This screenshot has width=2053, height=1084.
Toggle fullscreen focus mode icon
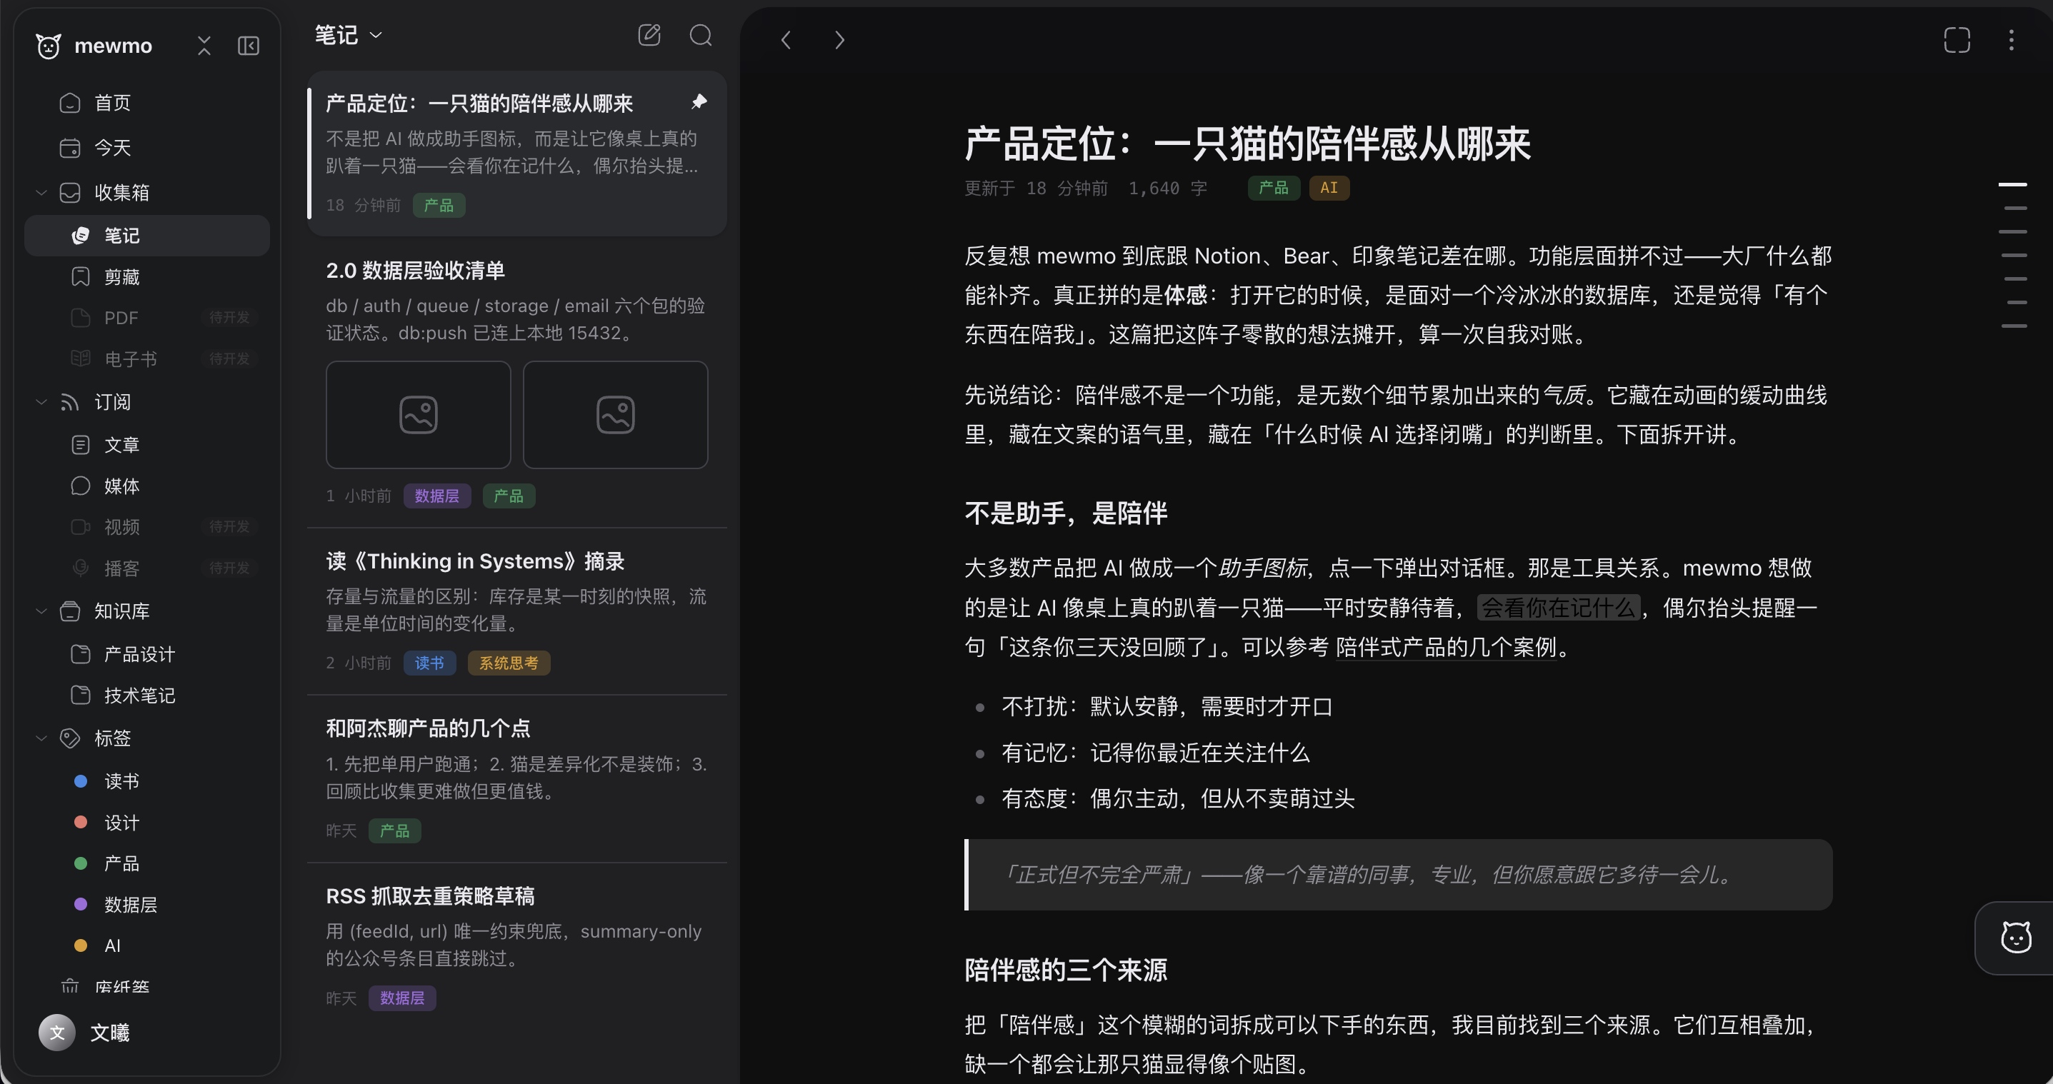coord(1957,40)
